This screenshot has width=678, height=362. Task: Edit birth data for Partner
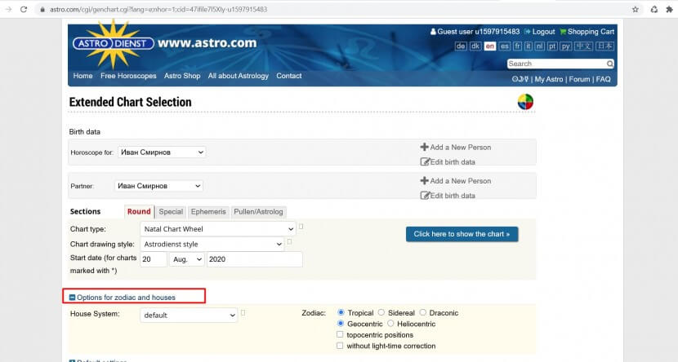pyautogui.click(x=448, y=196)
